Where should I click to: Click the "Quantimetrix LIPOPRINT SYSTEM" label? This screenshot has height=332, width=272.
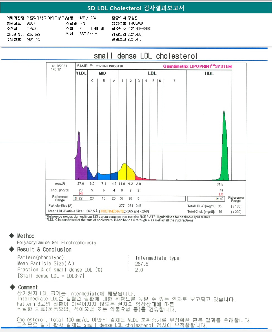[198, 66]
